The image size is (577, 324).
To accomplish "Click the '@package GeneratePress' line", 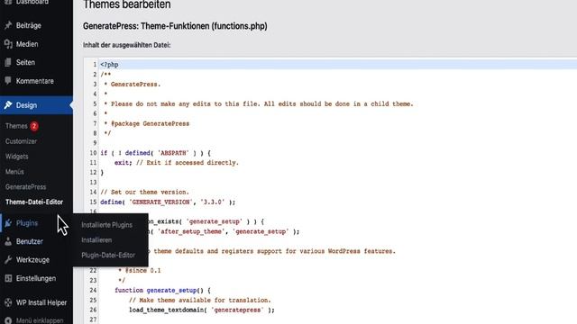I will 146,123.
